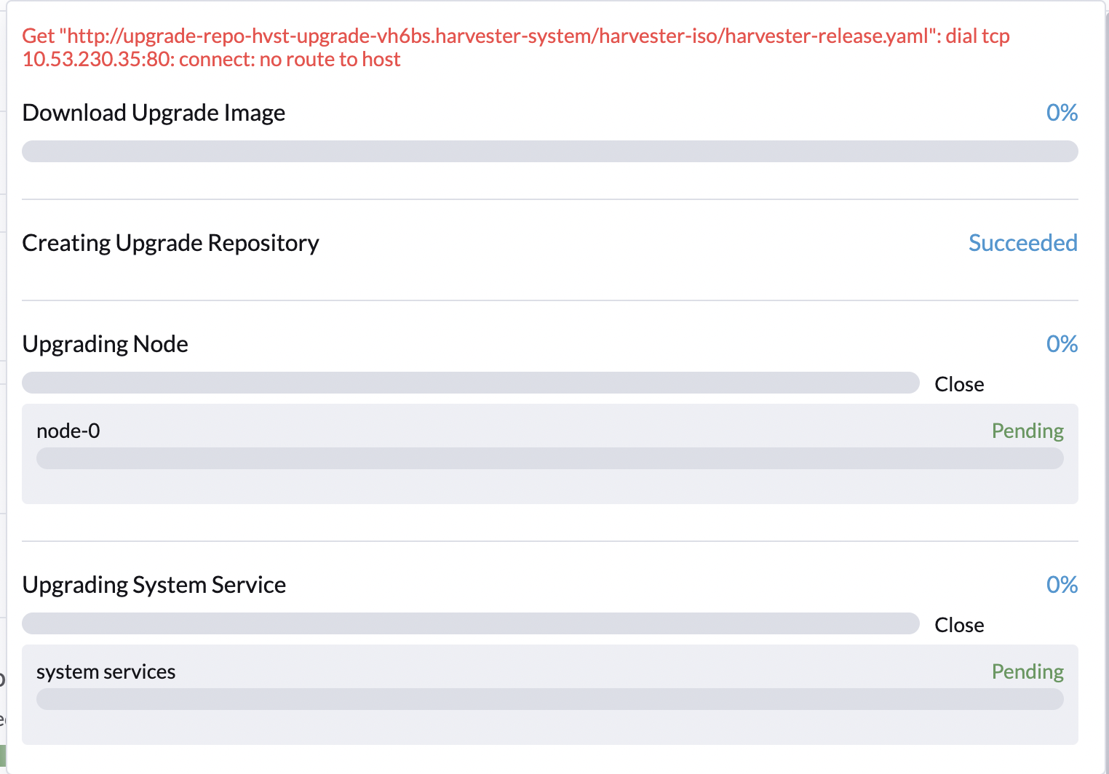Click the Download Upgrade Image progress bar
The height and width of the screenshot is (774, 1109).
tap(550, 151)
